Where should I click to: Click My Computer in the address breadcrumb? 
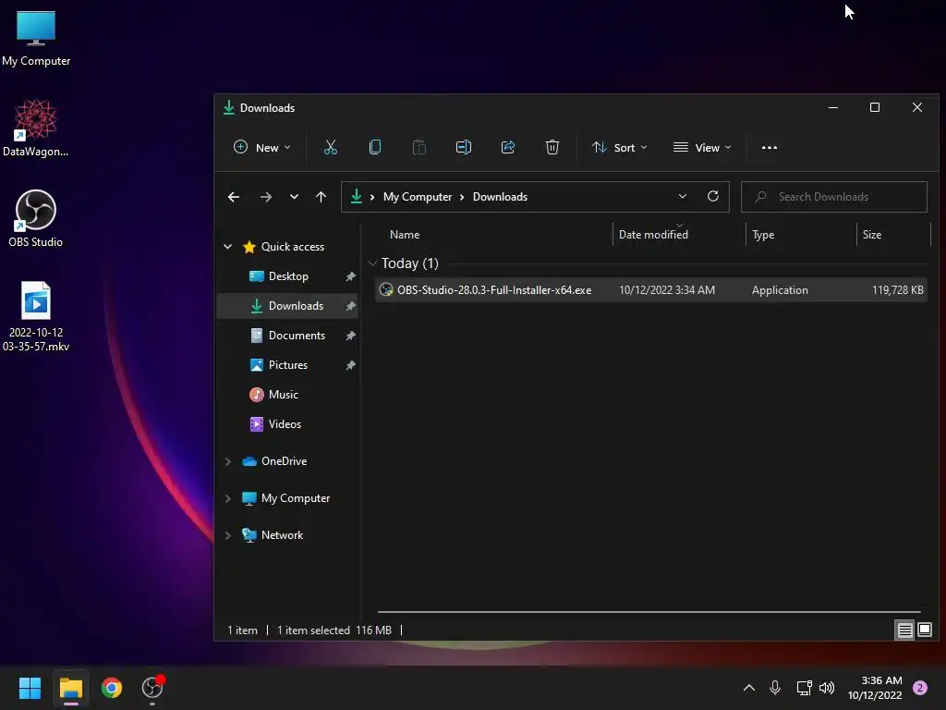pos(418,197)
